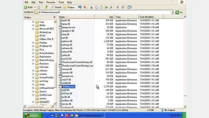Click the Paste clipboard icon
Screen dimensions: 209x118
point(101,7)
